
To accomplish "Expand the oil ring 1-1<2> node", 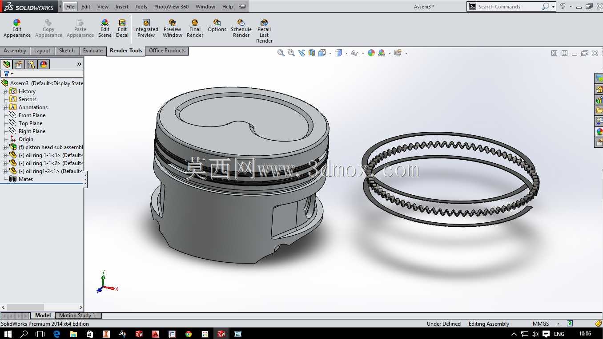I will [5, 163].
